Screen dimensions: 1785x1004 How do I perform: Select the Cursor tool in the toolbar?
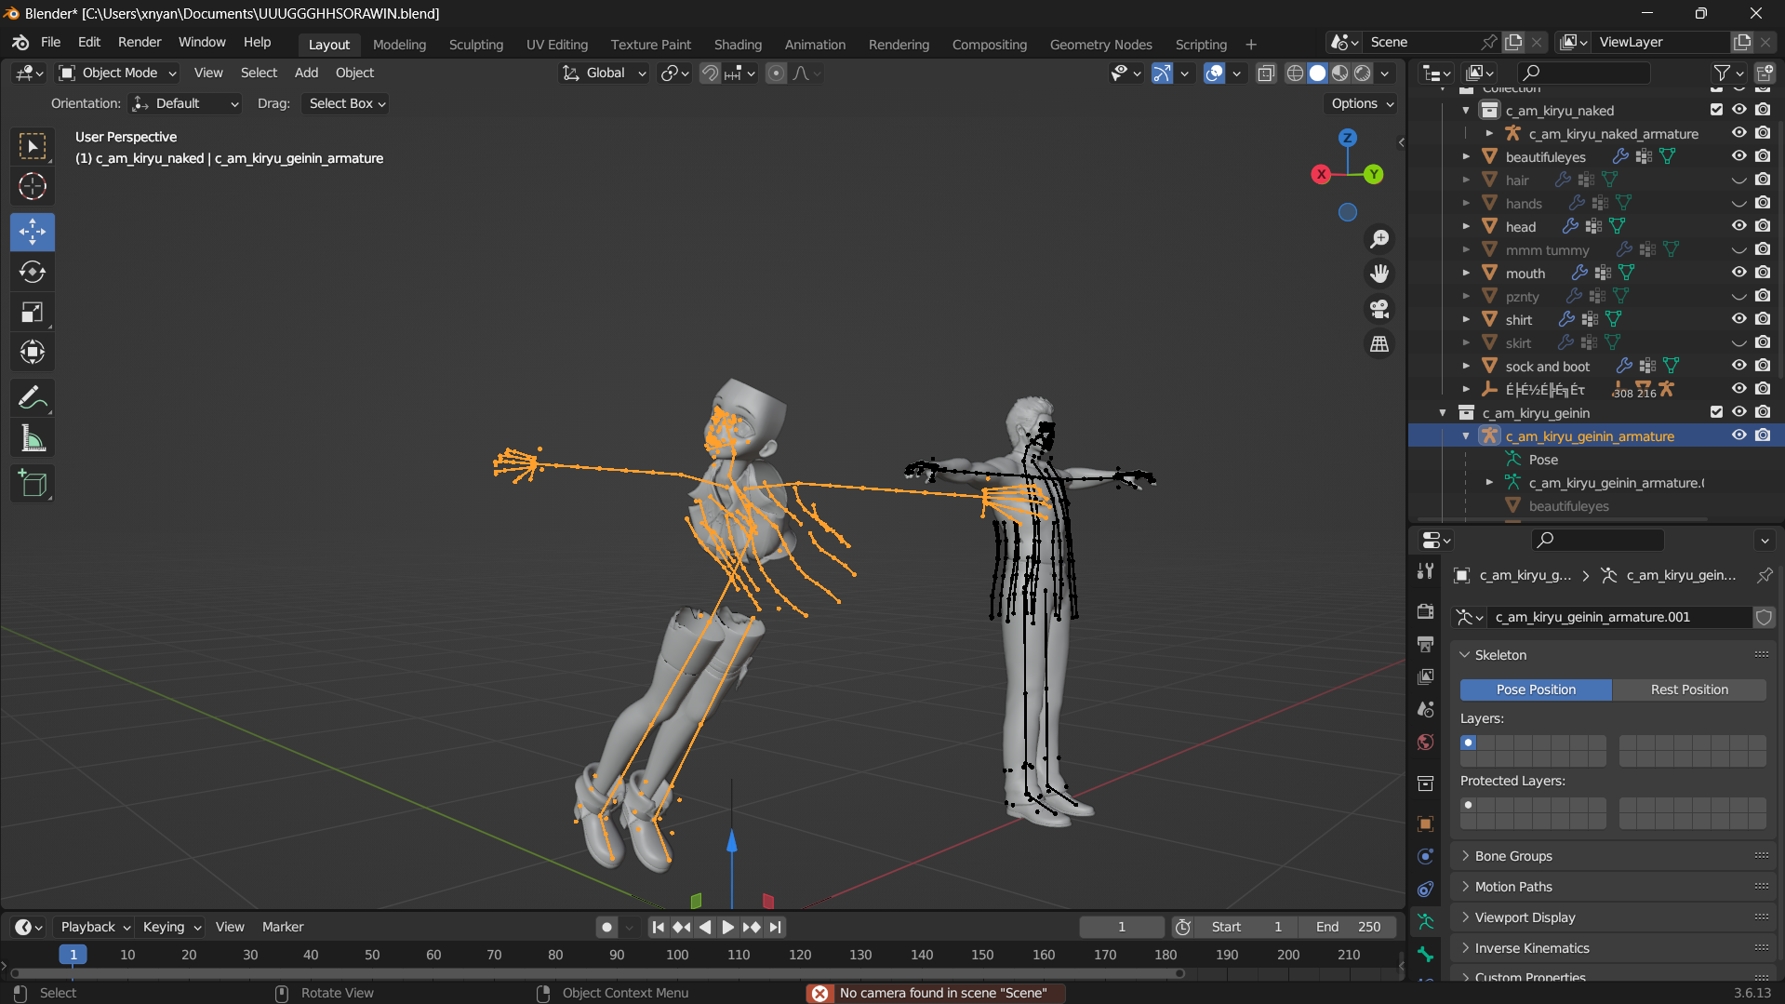[x=33, y=187]
